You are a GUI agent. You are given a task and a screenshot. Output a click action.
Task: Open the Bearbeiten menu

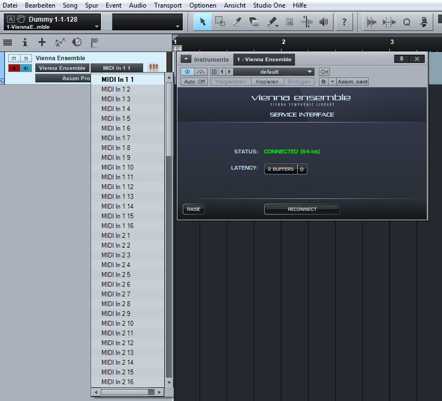click(x=40, y=5)
